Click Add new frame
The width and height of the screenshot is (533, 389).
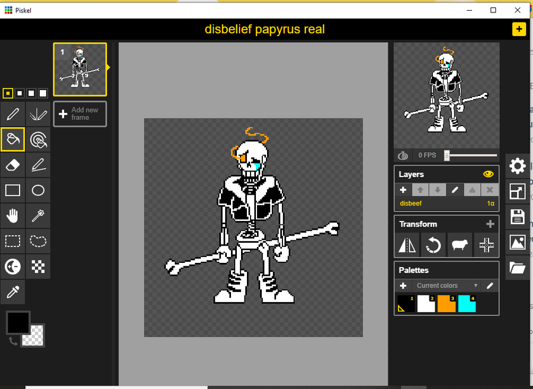click(x=80, y=114)
